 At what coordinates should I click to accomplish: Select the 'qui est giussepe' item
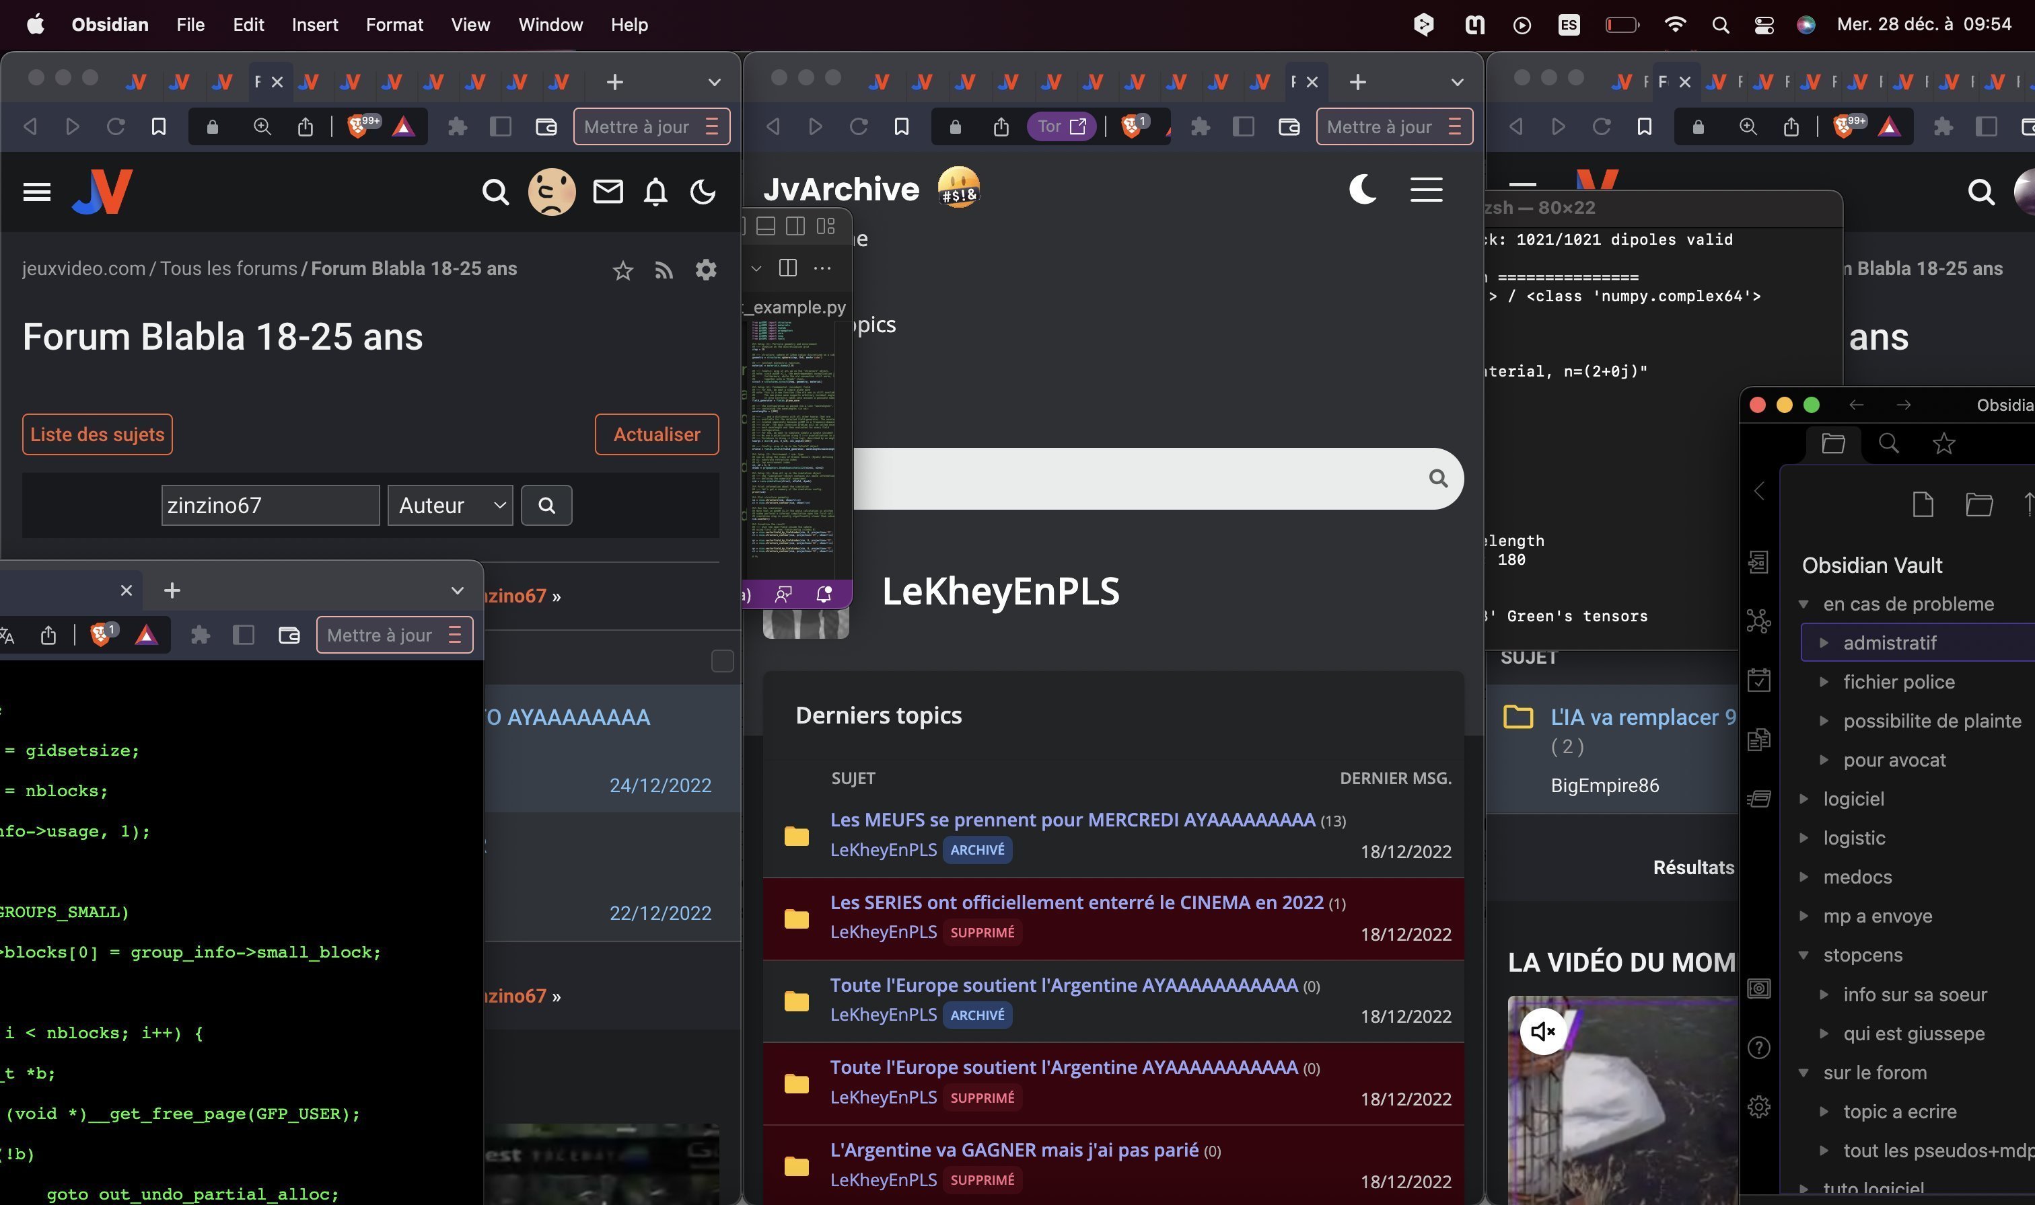click(x=1913, y=1034)
